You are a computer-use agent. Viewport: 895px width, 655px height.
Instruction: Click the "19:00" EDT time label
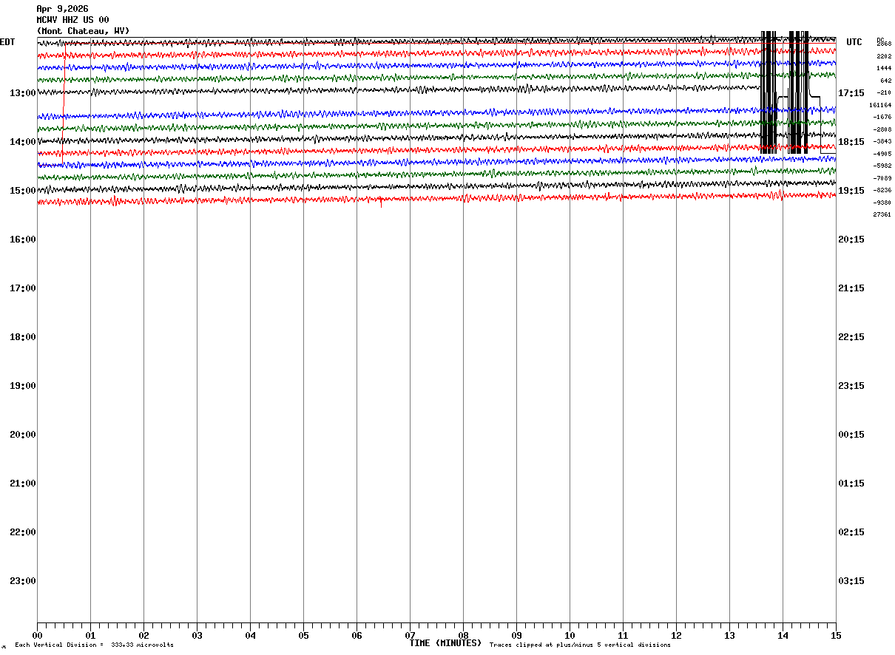(23, 386)
